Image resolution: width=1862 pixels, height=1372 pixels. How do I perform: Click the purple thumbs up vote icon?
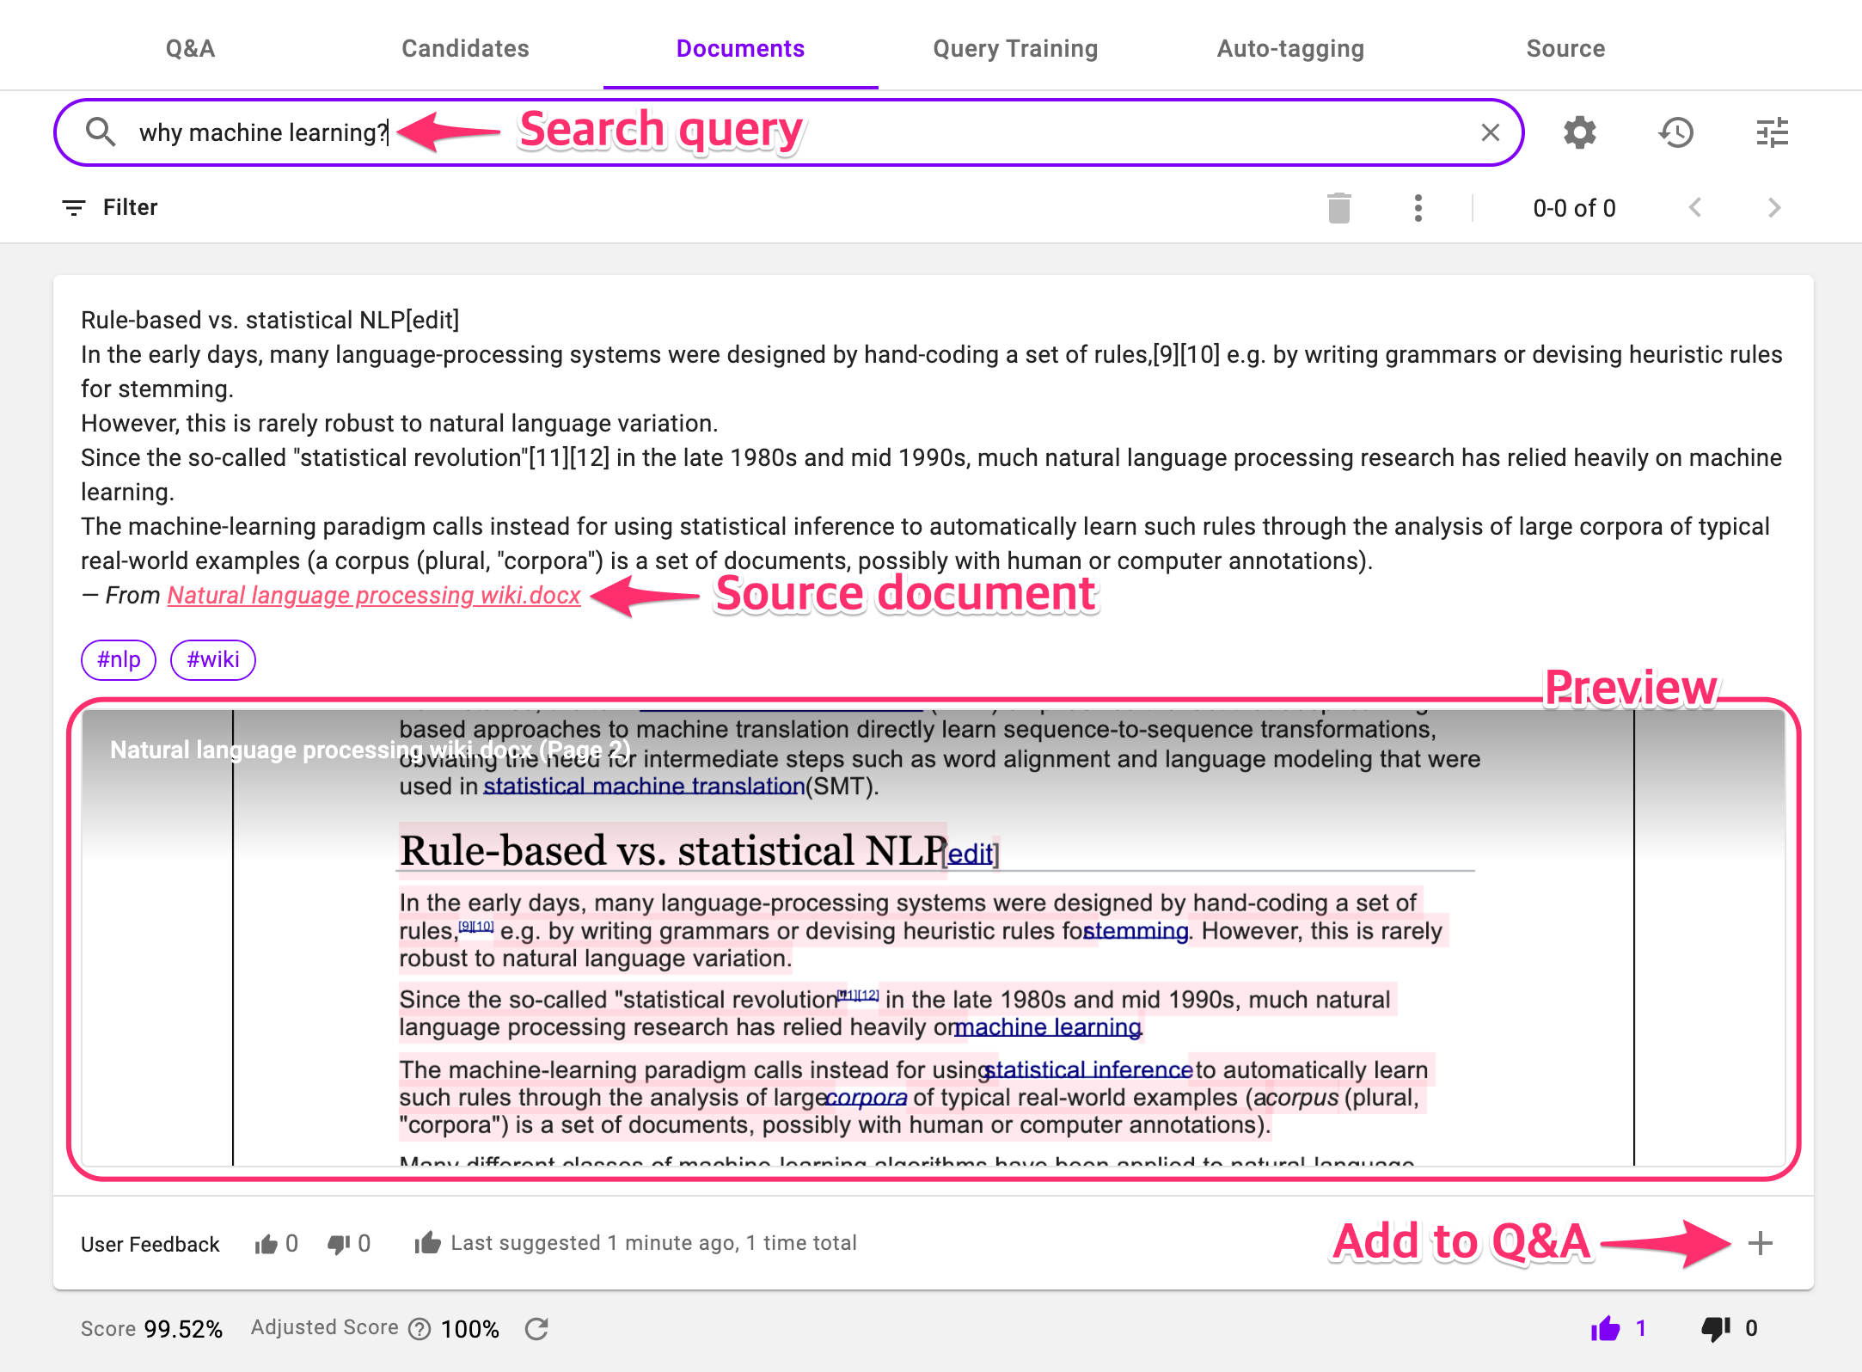[x=1604, y=1329]
